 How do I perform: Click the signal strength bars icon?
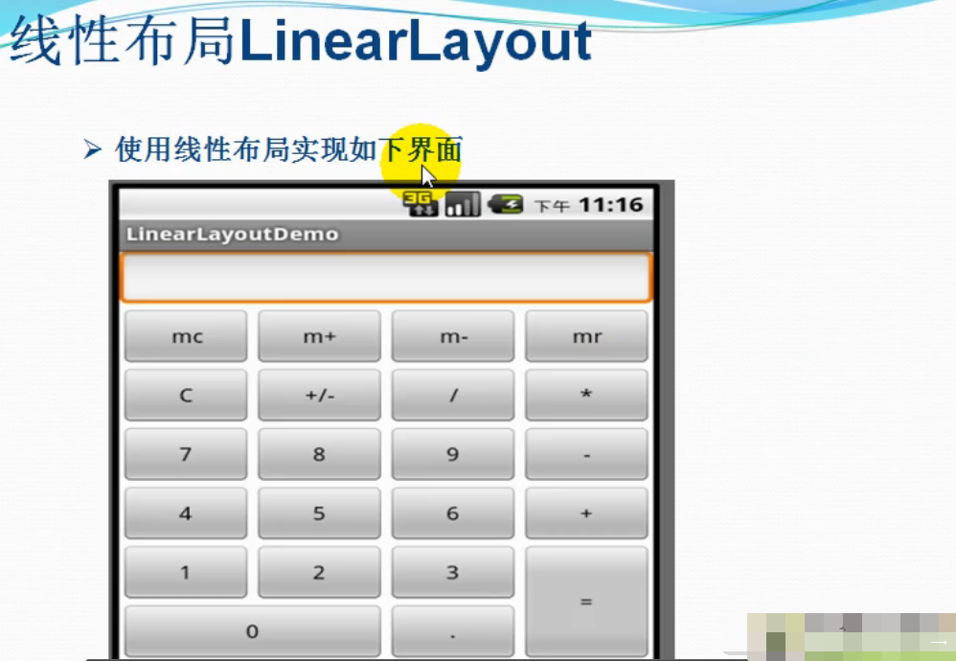pos(463,204)
